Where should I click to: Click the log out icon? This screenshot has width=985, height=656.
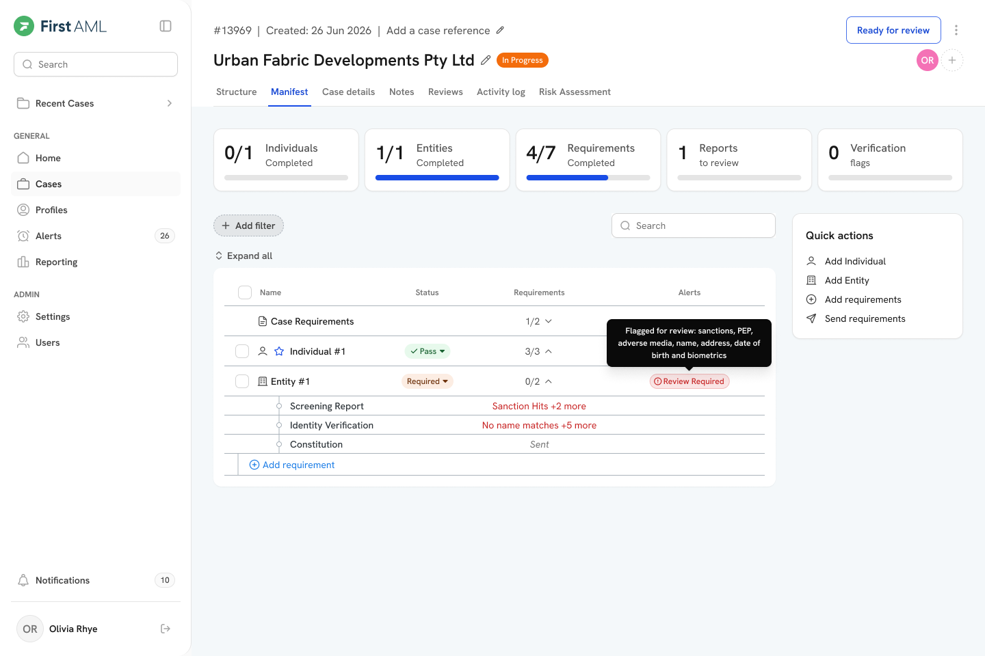click(x=166, y=629)
